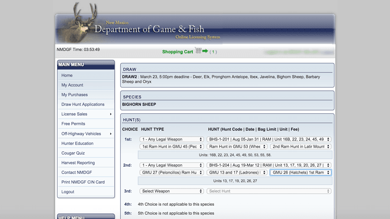Expand the License Sales submenu arrow
This screenshot has height=219, width=390.
[x=111, y=114]
